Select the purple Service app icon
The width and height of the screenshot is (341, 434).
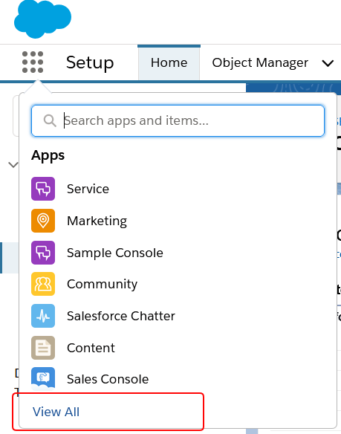click(x=43, y=189)
